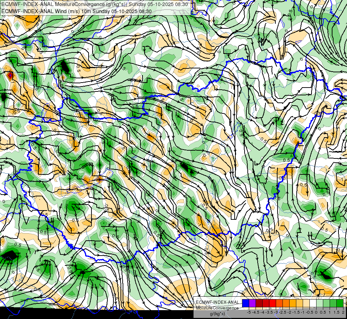Select the bright red swatch between -3.5 and -3
Screen dimensions: 347x319
coord(273,303)
